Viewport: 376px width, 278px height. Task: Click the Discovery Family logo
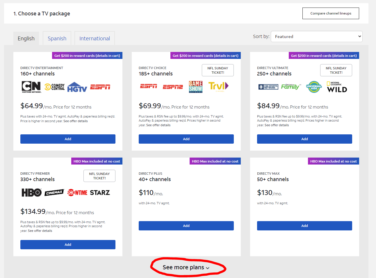coord(291,86)
